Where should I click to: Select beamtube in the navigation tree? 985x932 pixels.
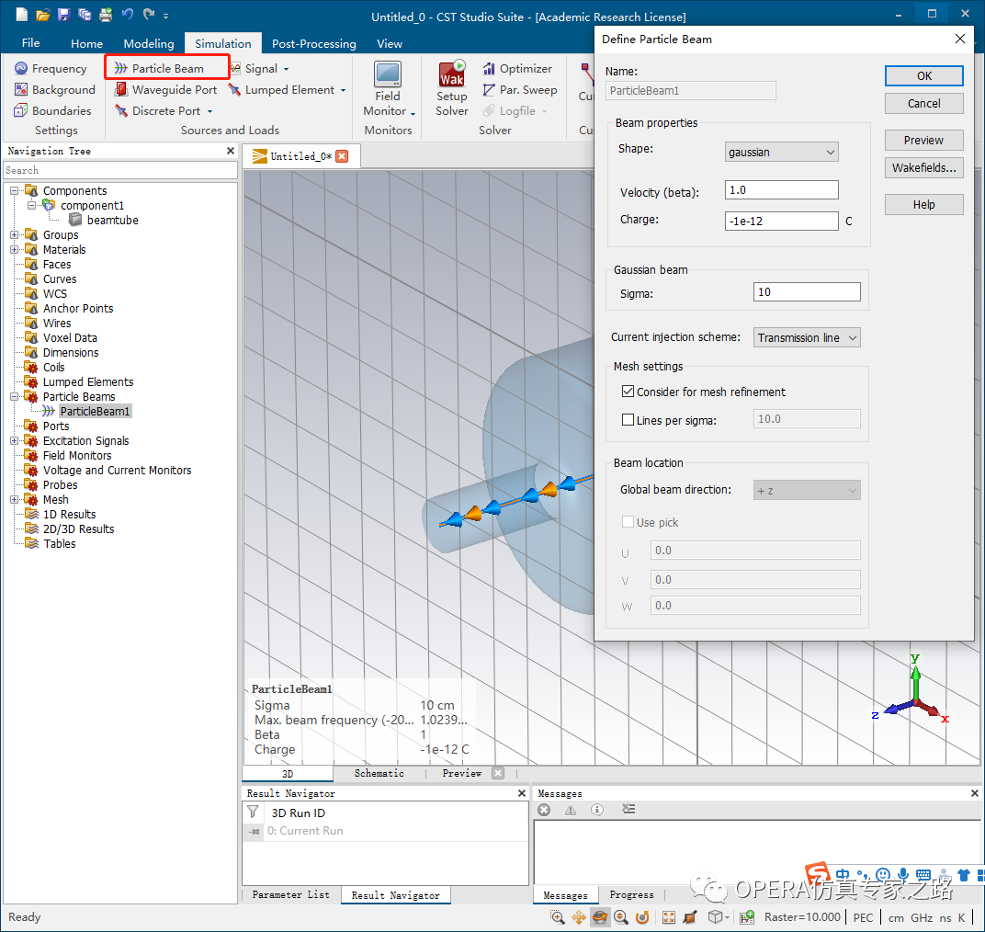pos(112,220)
